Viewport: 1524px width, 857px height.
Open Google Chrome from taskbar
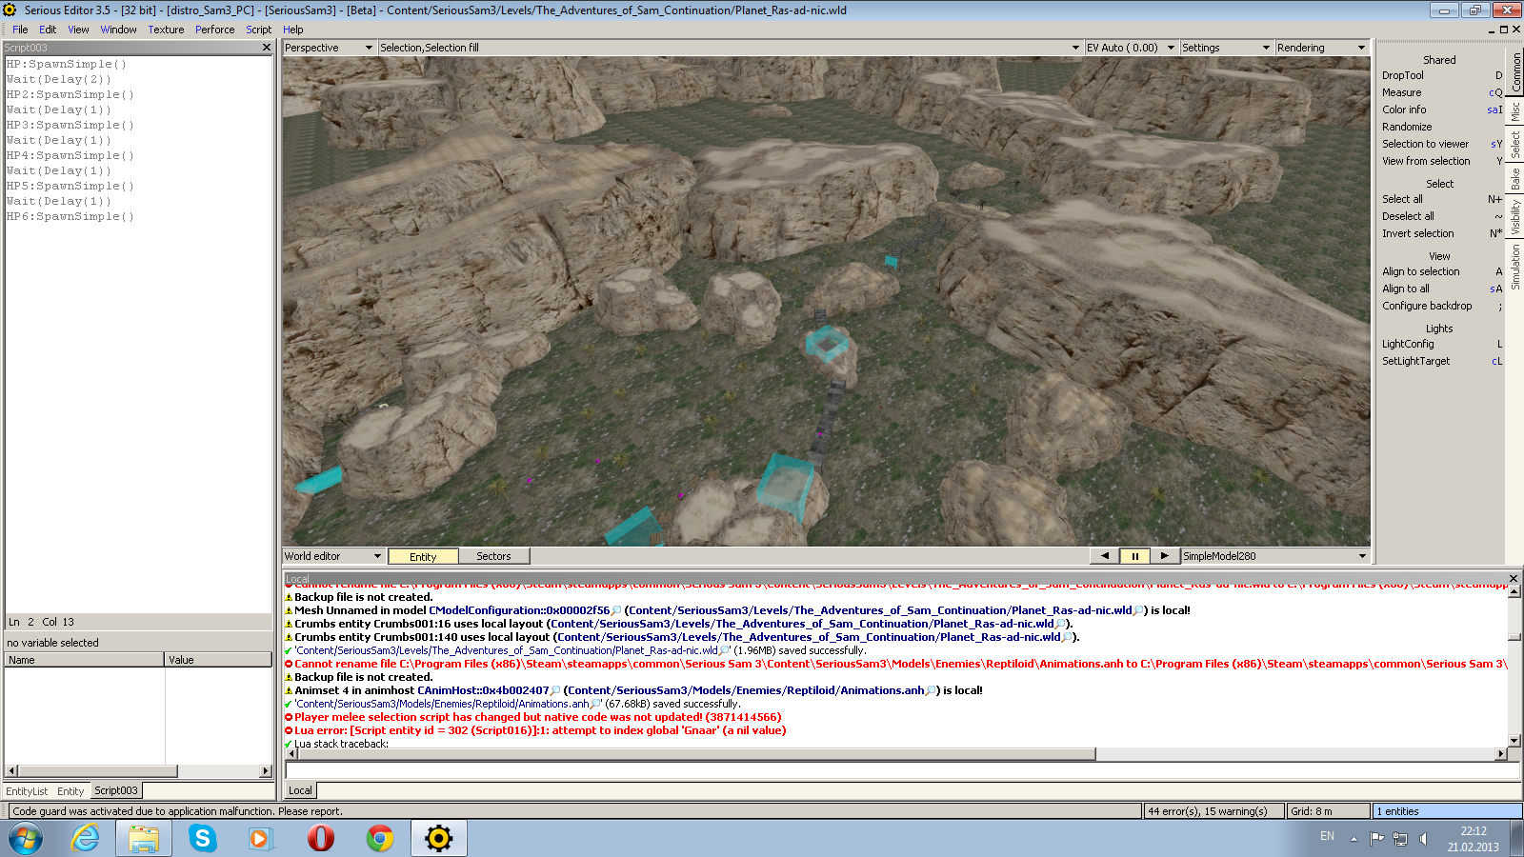click(380, 839)
